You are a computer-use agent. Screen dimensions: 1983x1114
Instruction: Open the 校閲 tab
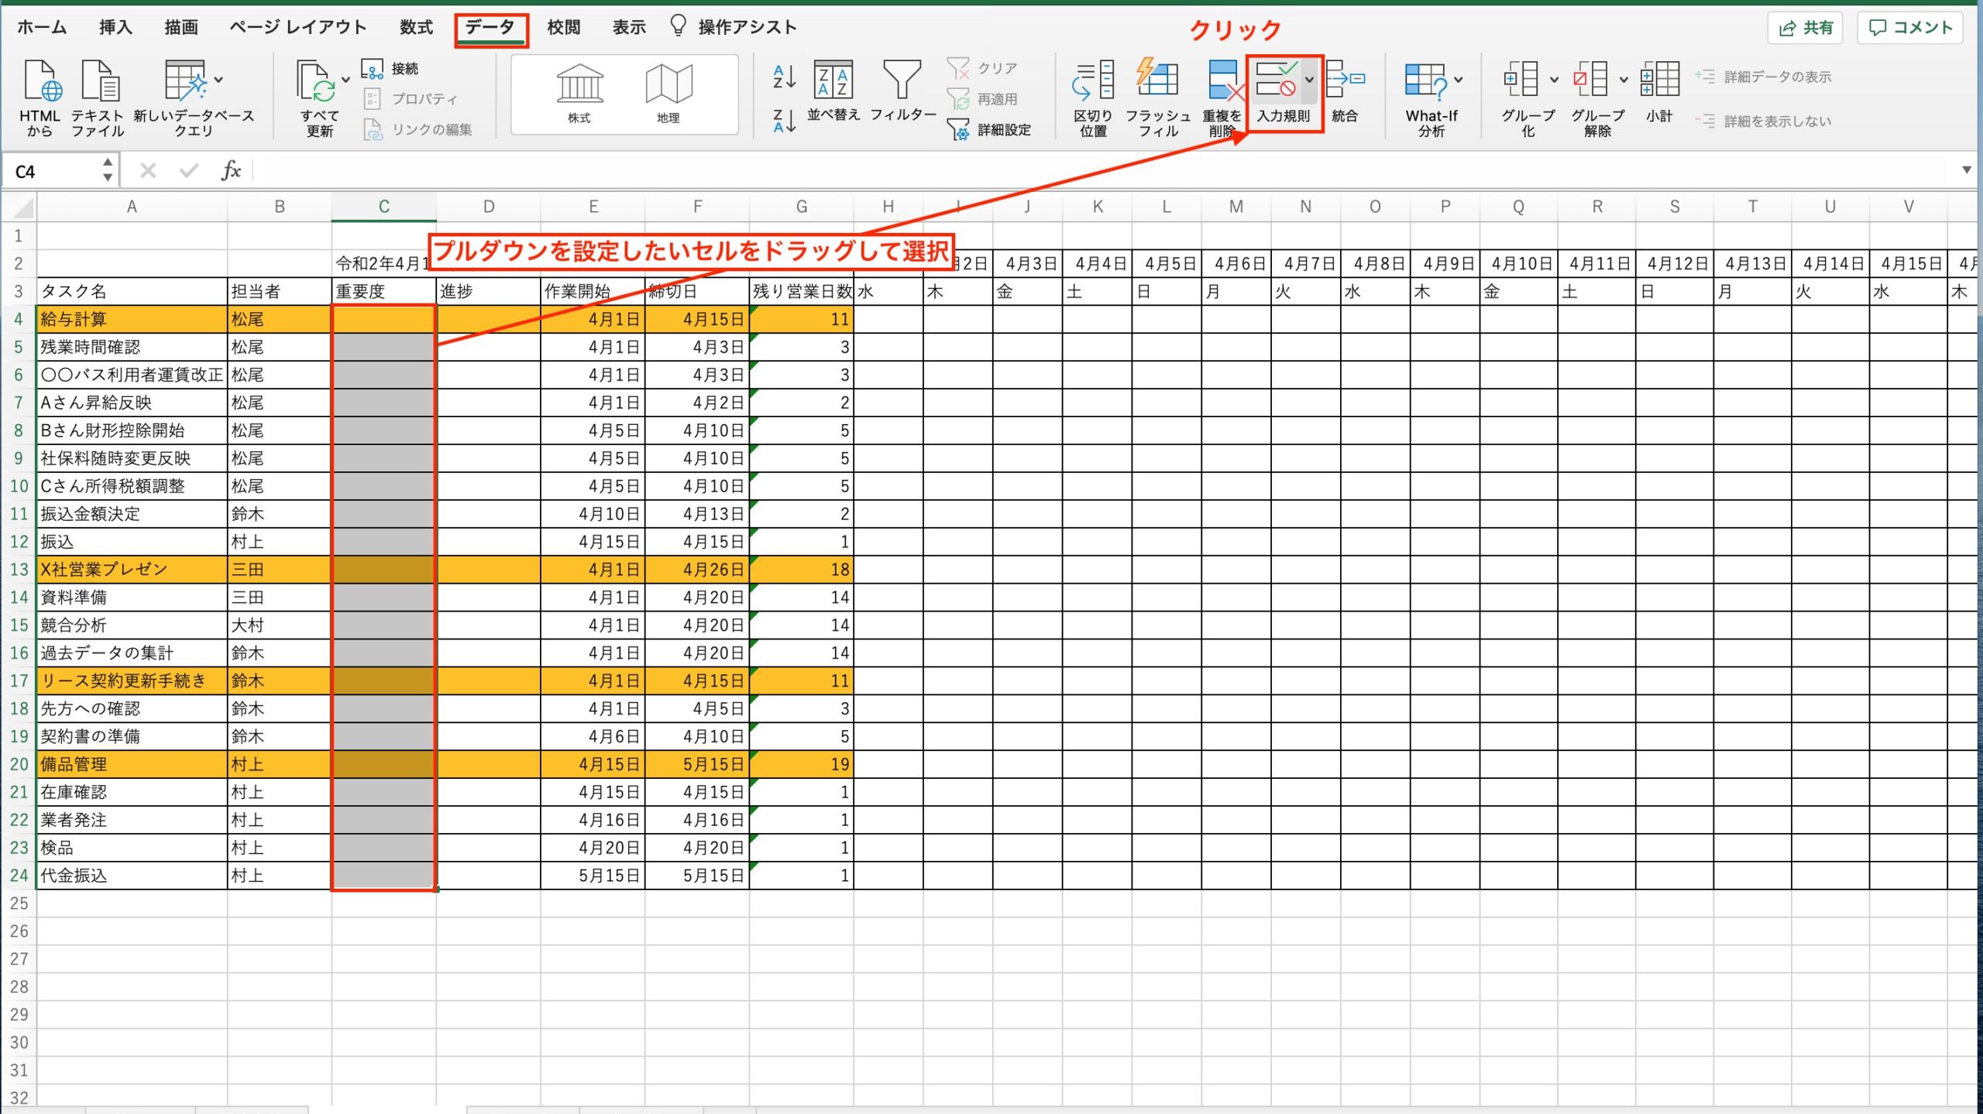[564, 28]
